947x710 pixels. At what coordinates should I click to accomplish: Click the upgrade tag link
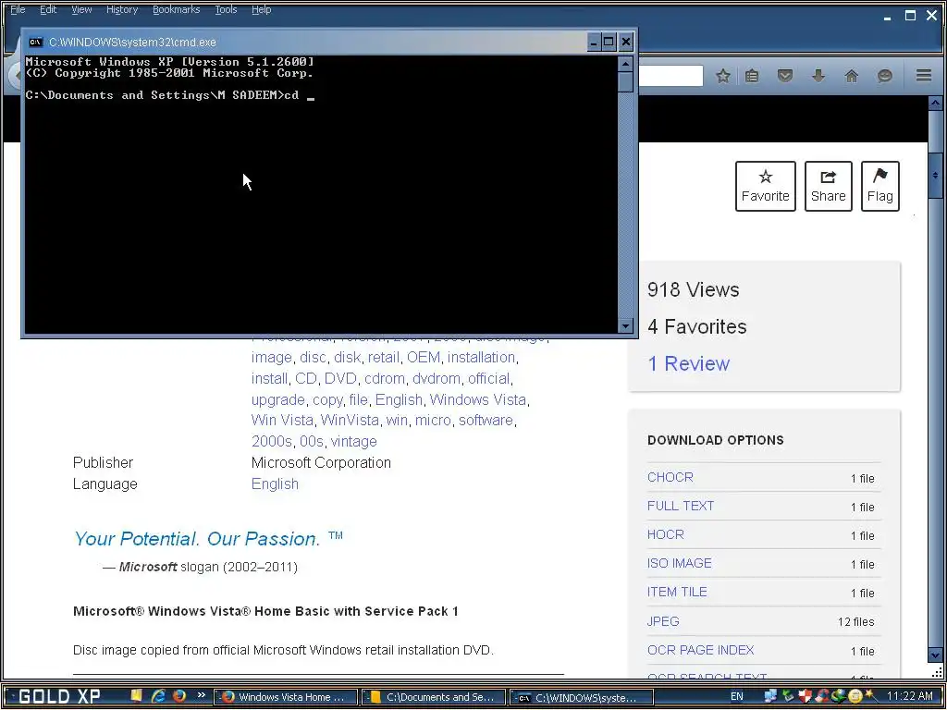pyautogui.click(x=277, y=400)
